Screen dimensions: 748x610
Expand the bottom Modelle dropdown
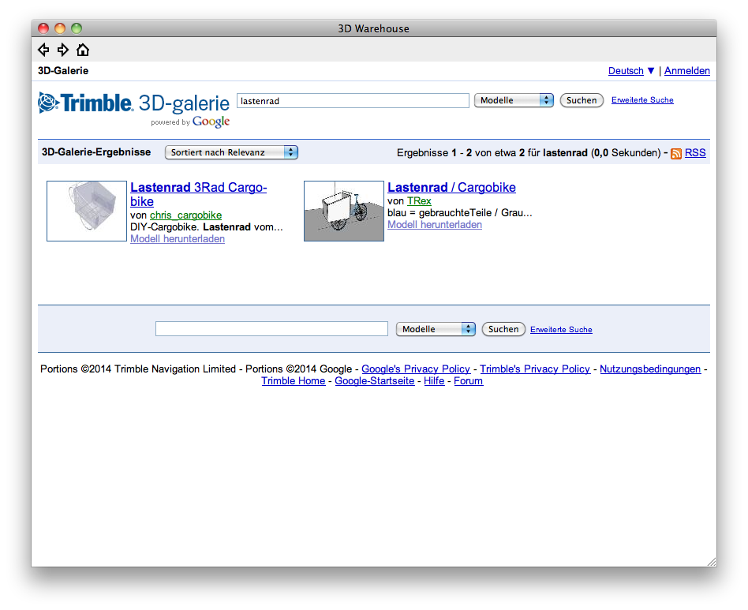(436, 329)
